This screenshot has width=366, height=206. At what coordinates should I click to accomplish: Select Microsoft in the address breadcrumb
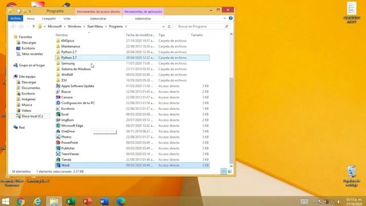pyautogui.click(x=55, y=27)
